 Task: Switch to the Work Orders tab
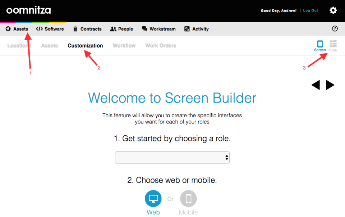point(161,46)
